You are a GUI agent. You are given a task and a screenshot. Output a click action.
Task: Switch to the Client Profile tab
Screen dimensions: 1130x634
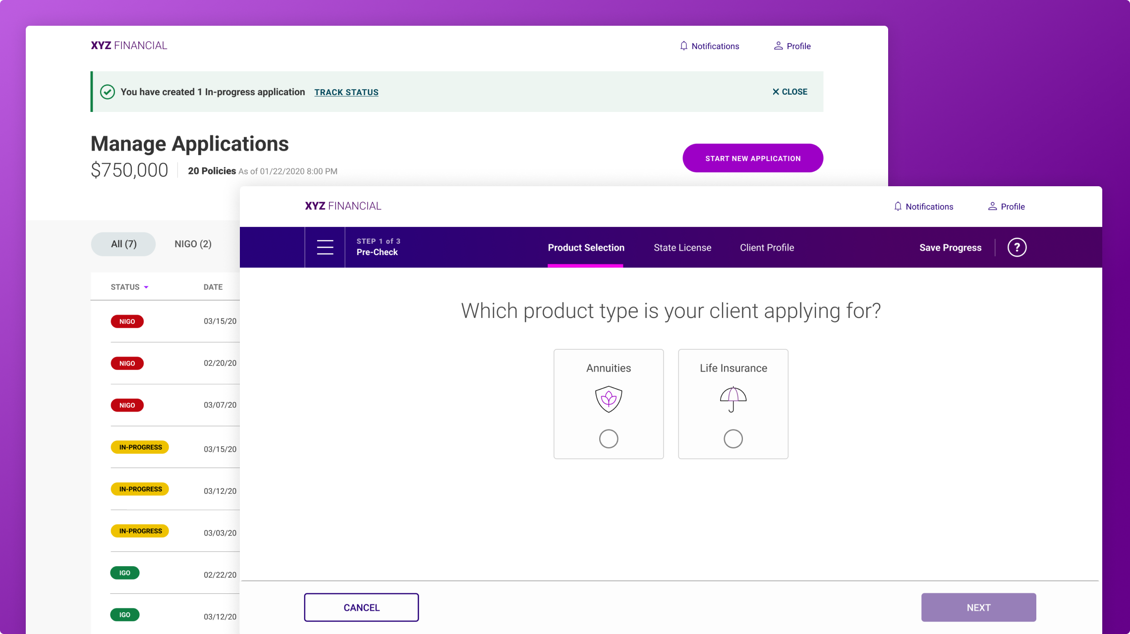(x=767, y=248)
